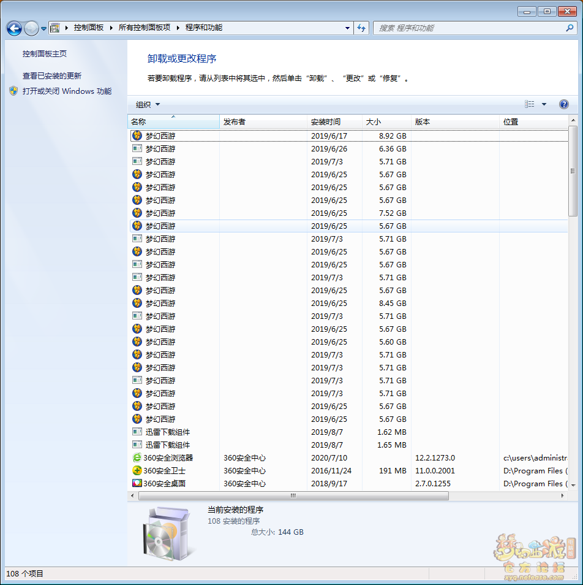Expand the arrow after 所有控制面板项 breadcrumb
Image resolution: width=583 pixels, height=585 pixels.
point(178,28)
